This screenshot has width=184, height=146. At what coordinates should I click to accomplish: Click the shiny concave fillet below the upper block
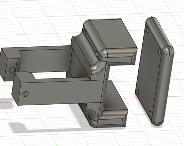click(97, 68)
